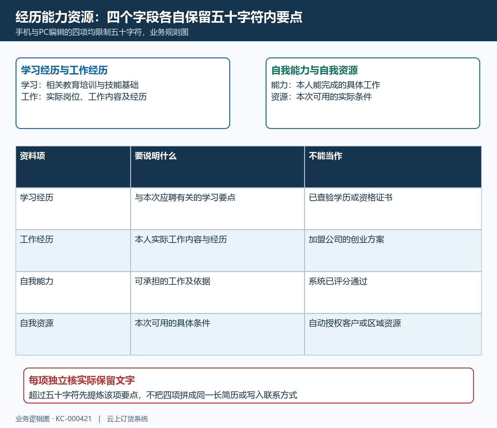Click cell 与本次应聘有关的学习要点
The height and width of the screenshot is (428, 497).
tap(217, 209)
